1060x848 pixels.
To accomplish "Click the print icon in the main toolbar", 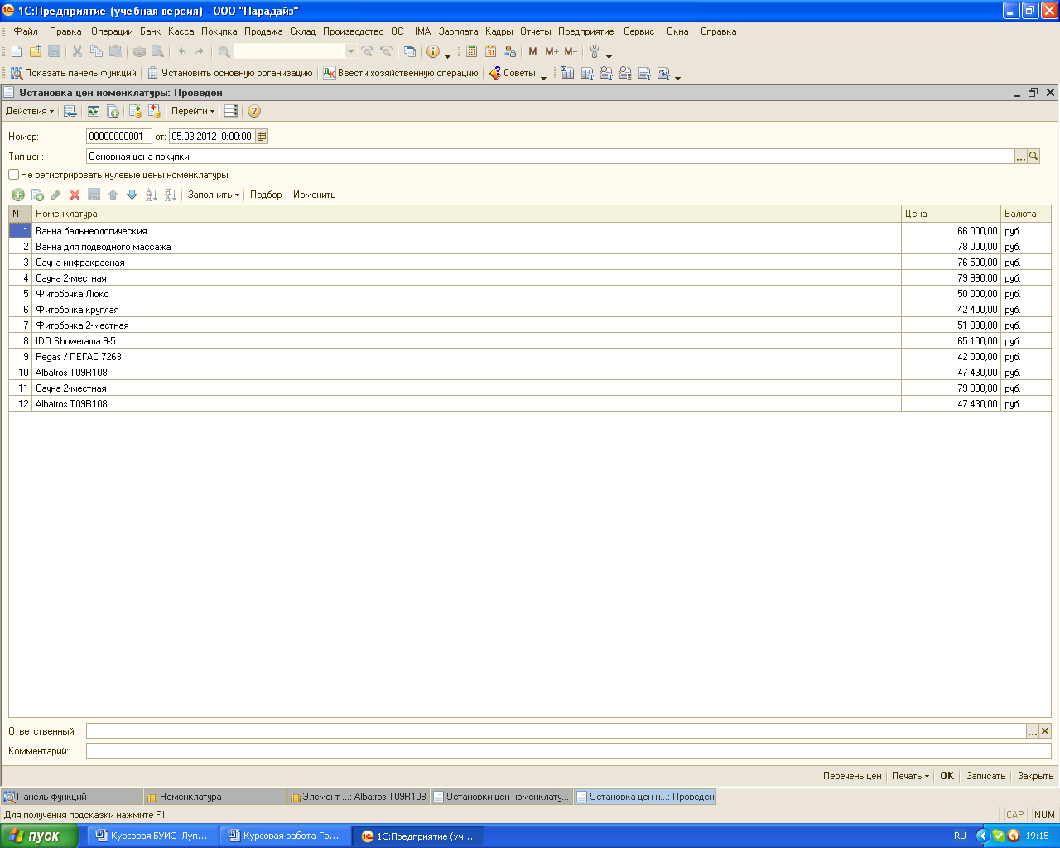I will point(139,51).
